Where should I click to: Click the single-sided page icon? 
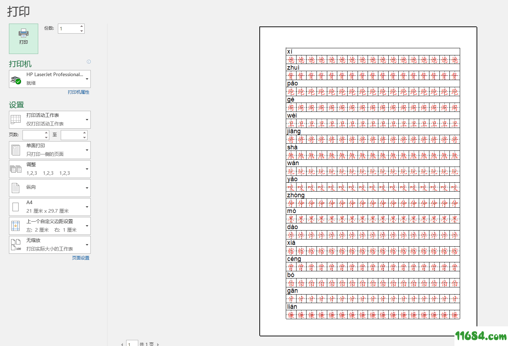(x=16, y=150)
